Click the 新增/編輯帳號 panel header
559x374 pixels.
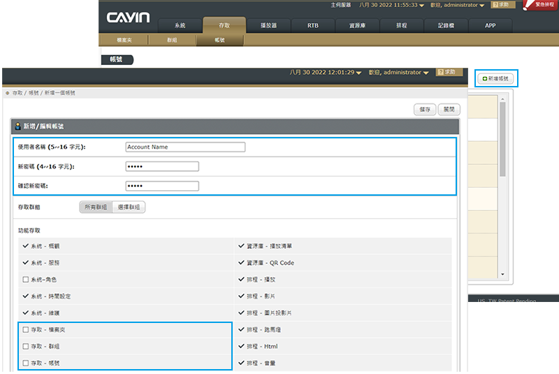click(235, 127)
